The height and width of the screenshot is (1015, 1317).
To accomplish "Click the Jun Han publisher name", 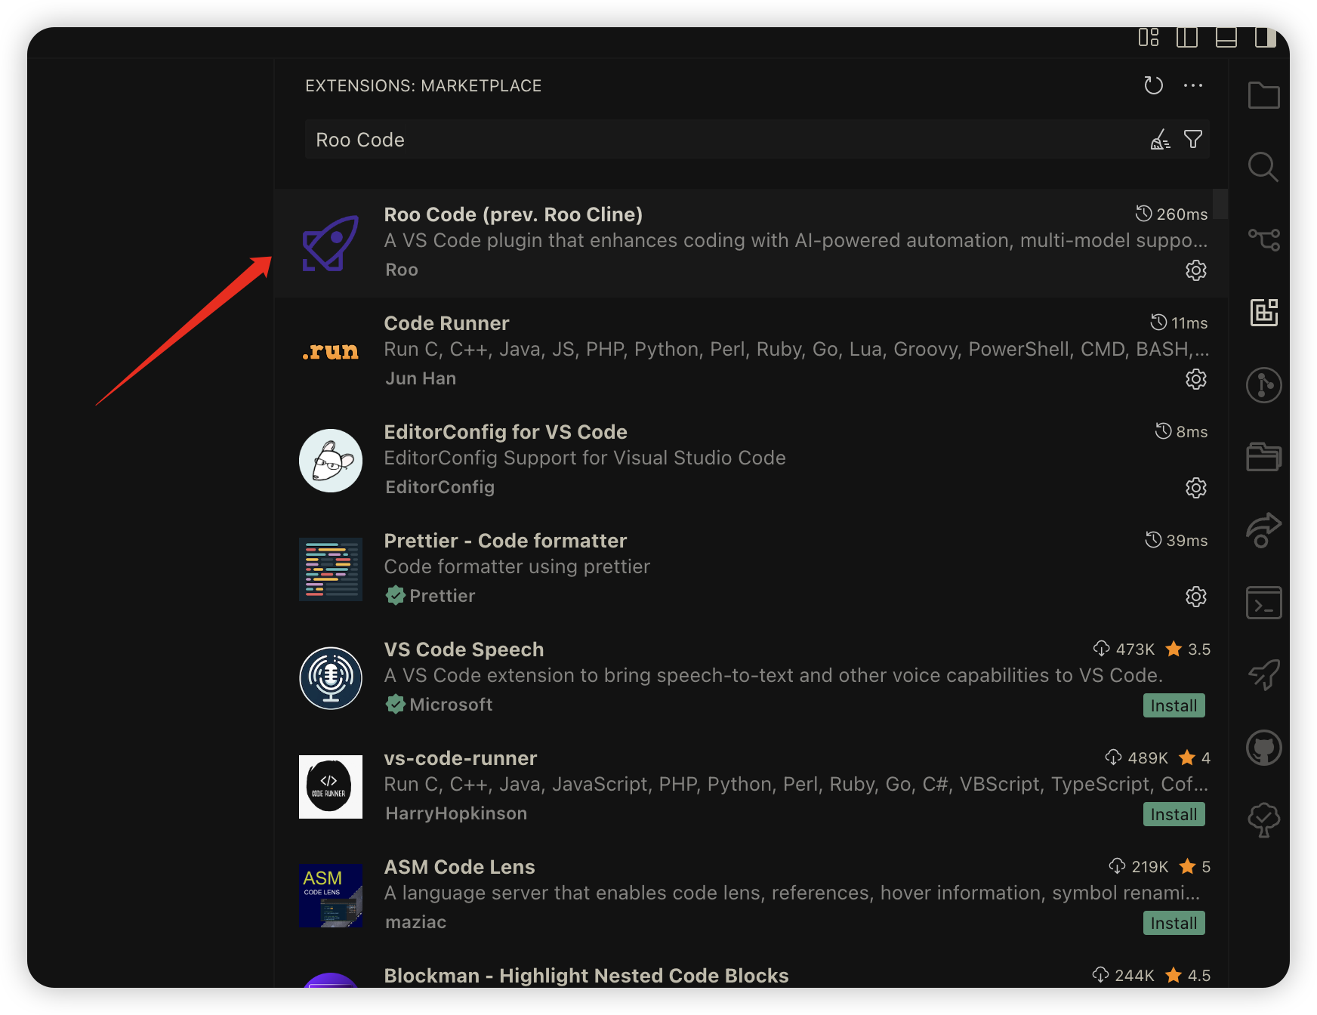I will pos(421,378).
